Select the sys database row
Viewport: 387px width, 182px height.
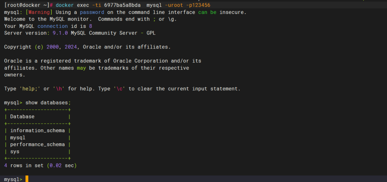tap(15, 152)
